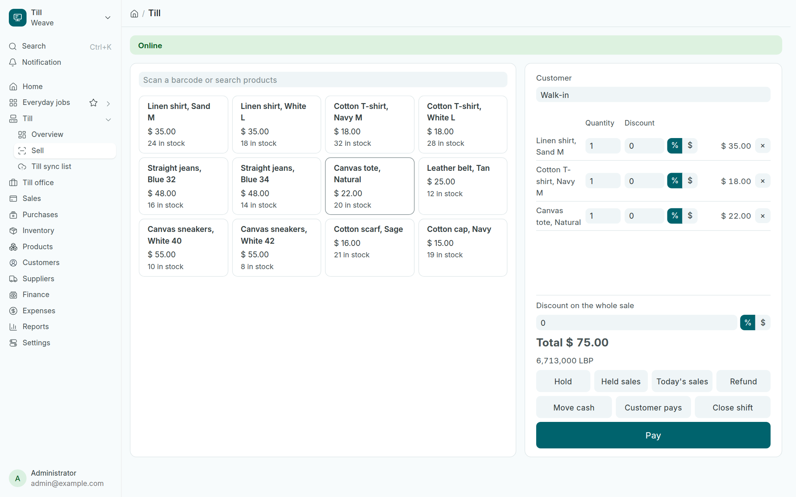The height and width of the screenshot is (497, 796).
Task: Click the Refund button
Action: click(x=743, y=381)
